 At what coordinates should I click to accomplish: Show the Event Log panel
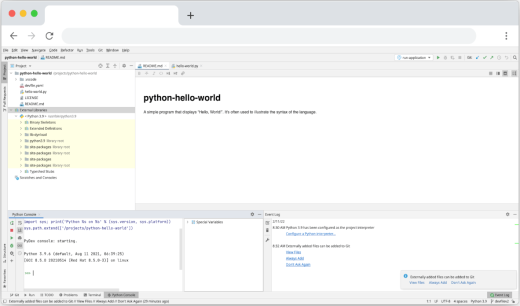pyautogui.click(x=499, y=294)
